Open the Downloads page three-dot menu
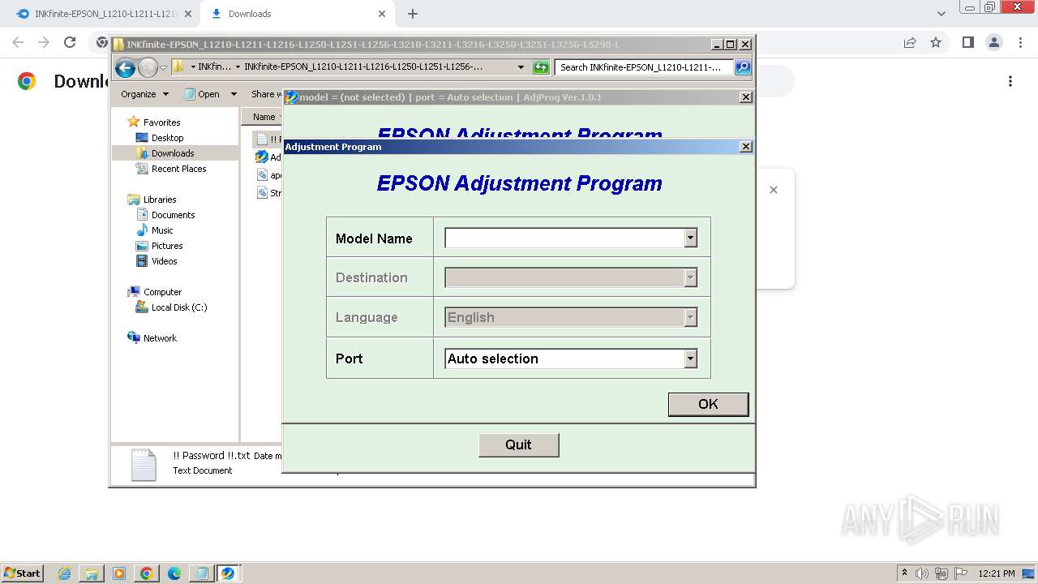 click(x=1010, y=81)
